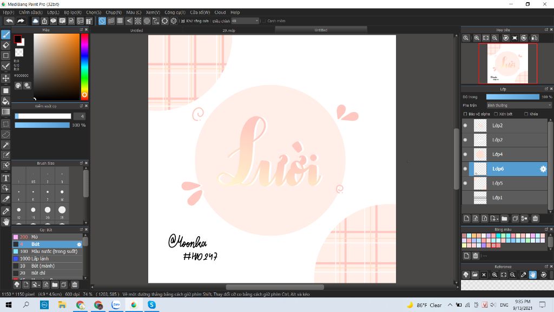Select the Lấp lánh brush
Viewport: 554px width, 312px height.
point(48,258)
